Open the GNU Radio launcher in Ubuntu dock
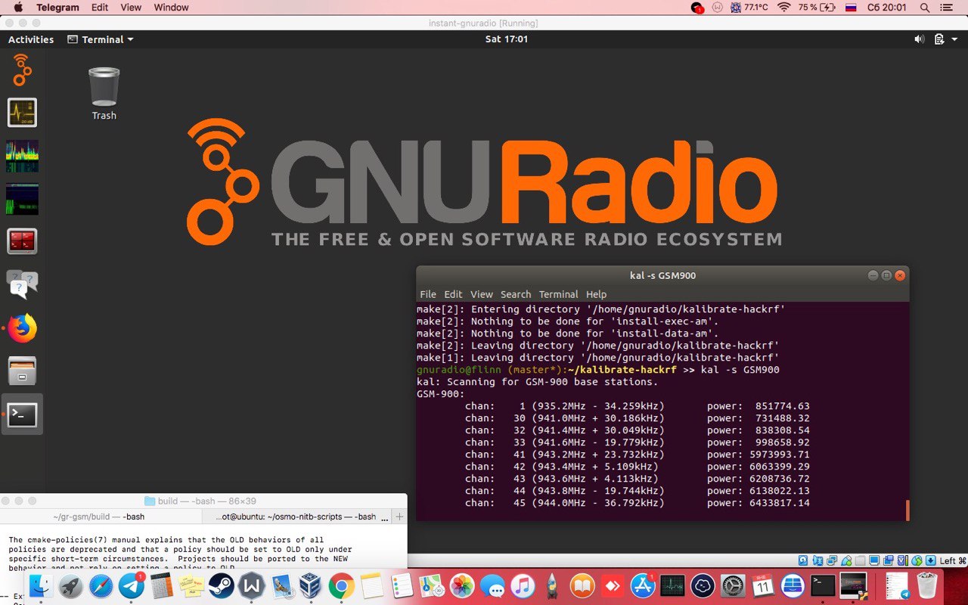The height and width of the screenshot is (605, 968). click(x=22, y=70)
